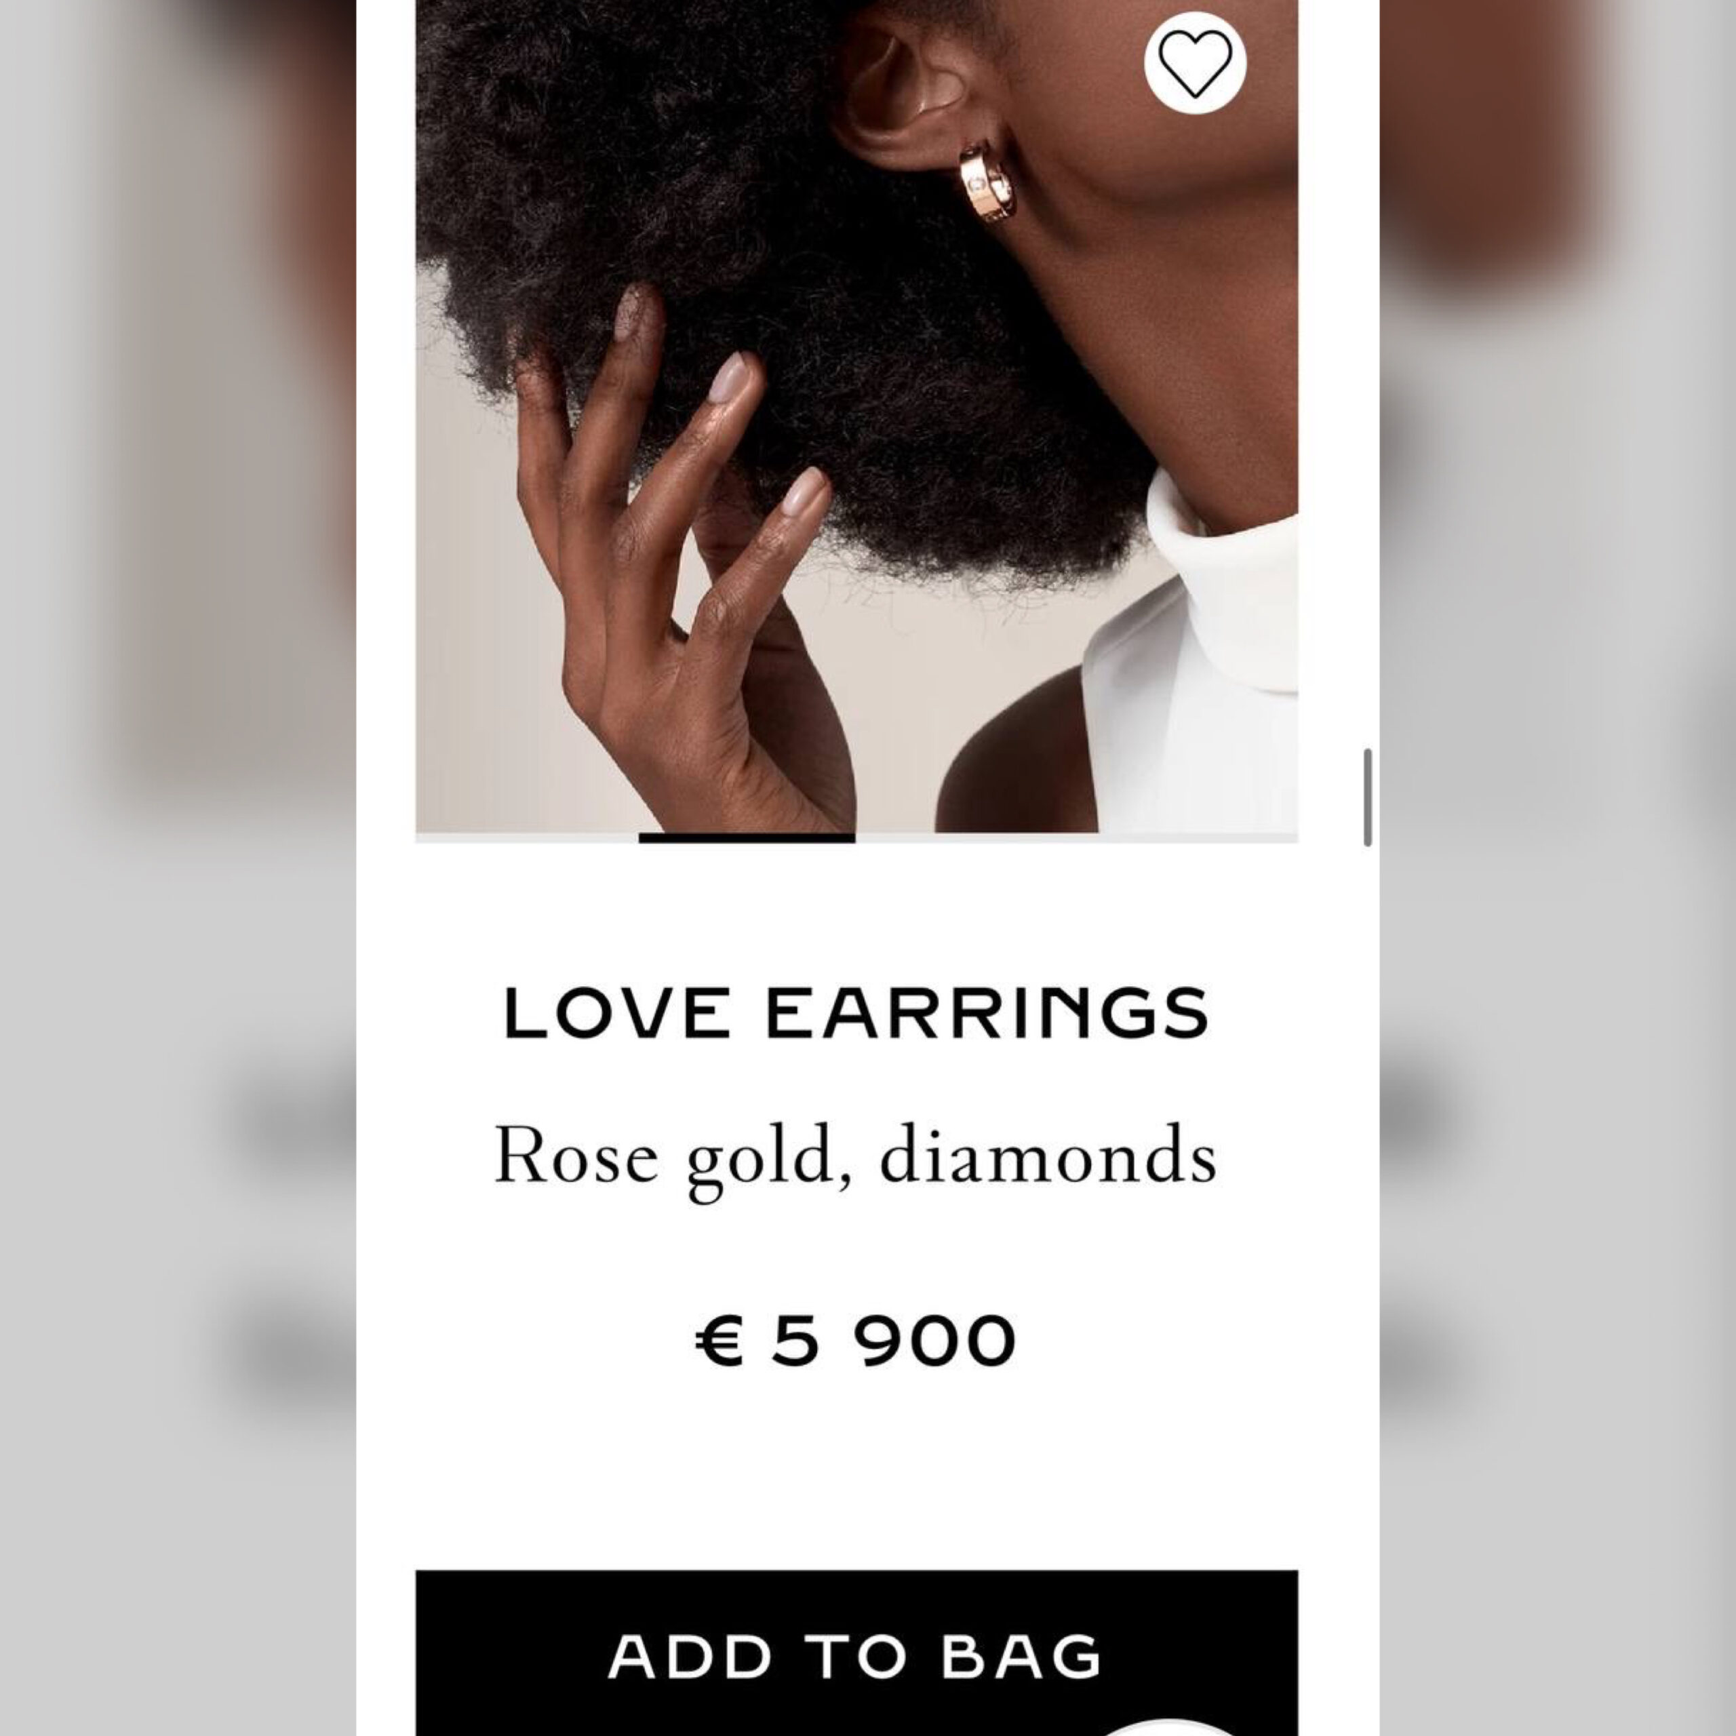Open the LOVE EARRINGS product title
Screen dimensions: 1736x1736
[856, 1012]
